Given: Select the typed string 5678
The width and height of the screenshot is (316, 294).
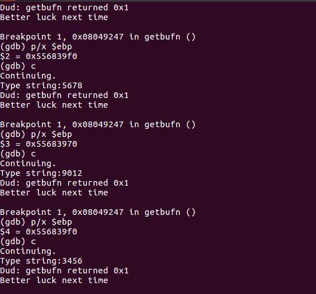Looking at the screenshot, I should tap(72, 85).
